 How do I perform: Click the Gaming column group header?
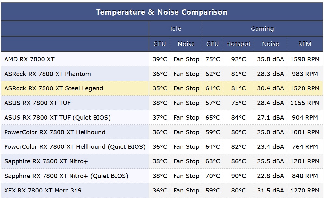pos(262,29)
